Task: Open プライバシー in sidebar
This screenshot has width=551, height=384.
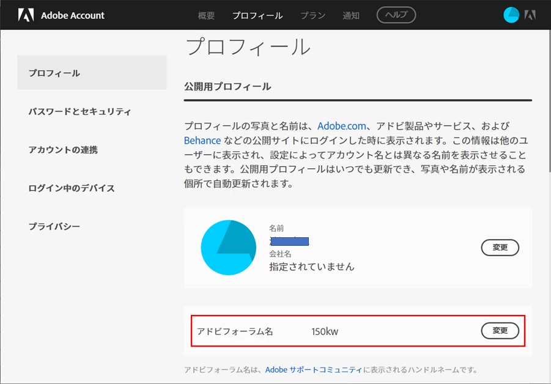Action: (x=54, y=226)
